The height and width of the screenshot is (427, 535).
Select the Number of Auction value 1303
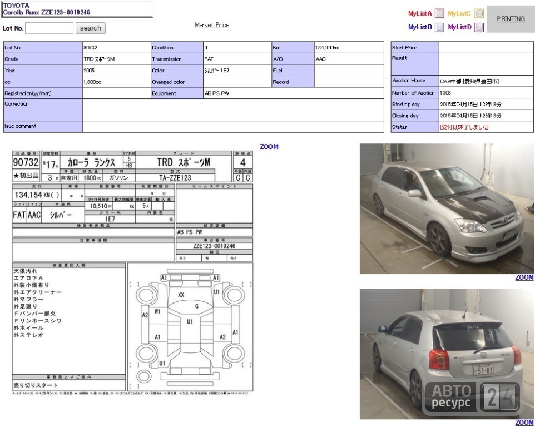445,92
